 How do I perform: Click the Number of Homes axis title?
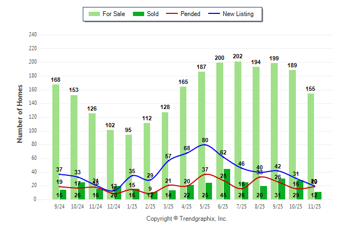(20, 113)
